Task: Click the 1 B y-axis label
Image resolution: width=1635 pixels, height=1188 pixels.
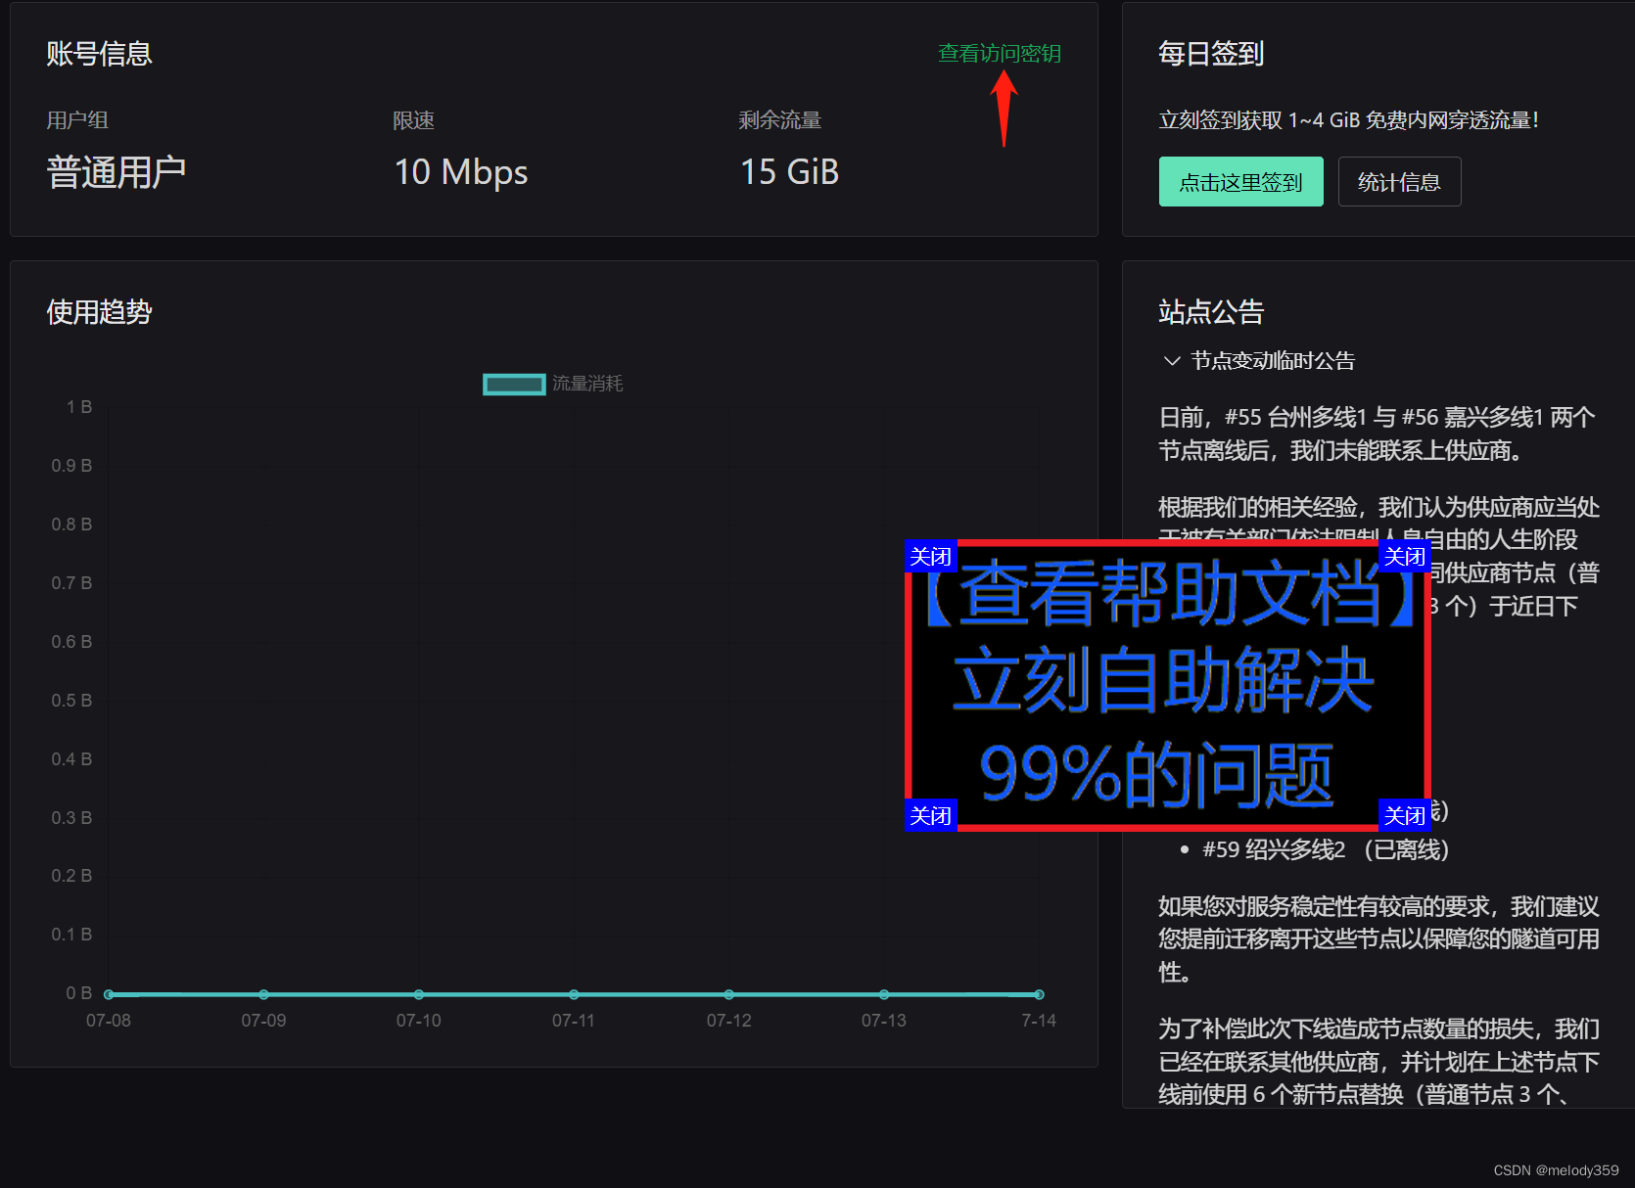Action: [79, 407]
